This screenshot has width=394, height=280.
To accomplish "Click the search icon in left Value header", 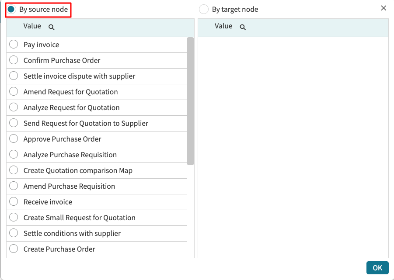I will click(x=52, y=27).
